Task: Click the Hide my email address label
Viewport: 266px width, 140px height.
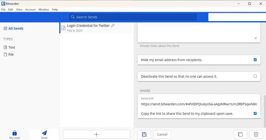Action: pos(172,60)
